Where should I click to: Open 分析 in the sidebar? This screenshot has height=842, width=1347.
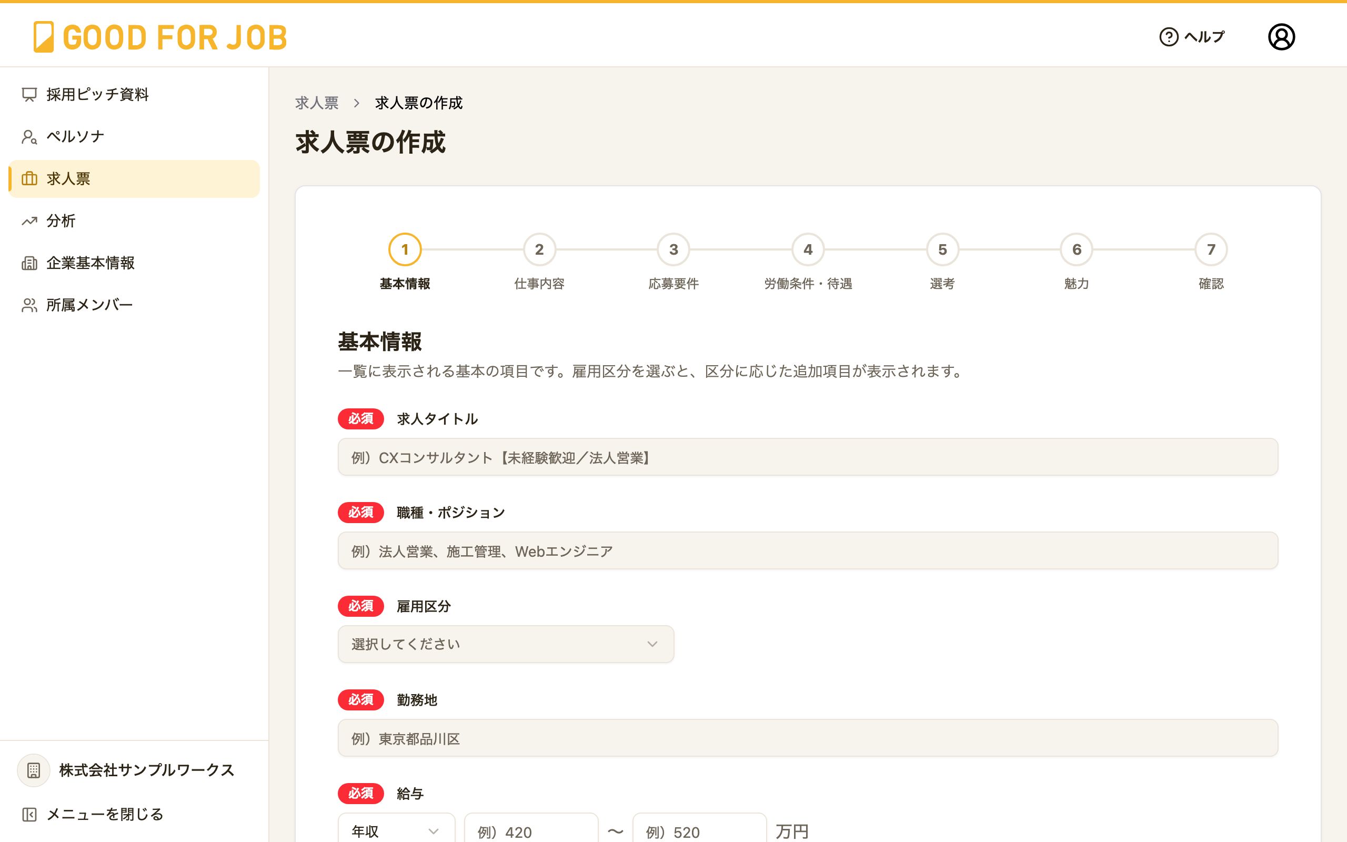(x=134, y=221)
